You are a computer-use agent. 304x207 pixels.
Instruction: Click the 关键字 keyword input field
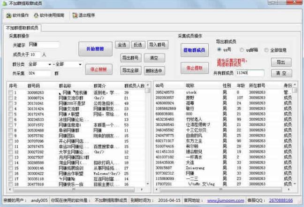(44, 45)
